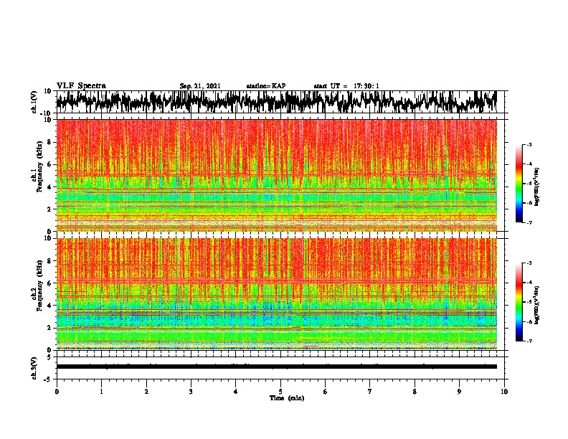Click inside the ch.2 spectrogram panel
The height and width of the screenshot is (439, 568).
point(277,294)
